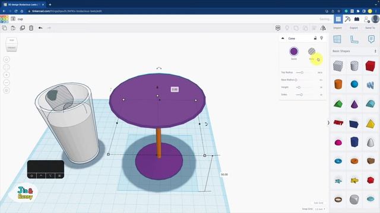This screenshot has height=213, width=380.
Task: Zoom out with the minus button
Action: pyautogui.click(x=7, y=83)
